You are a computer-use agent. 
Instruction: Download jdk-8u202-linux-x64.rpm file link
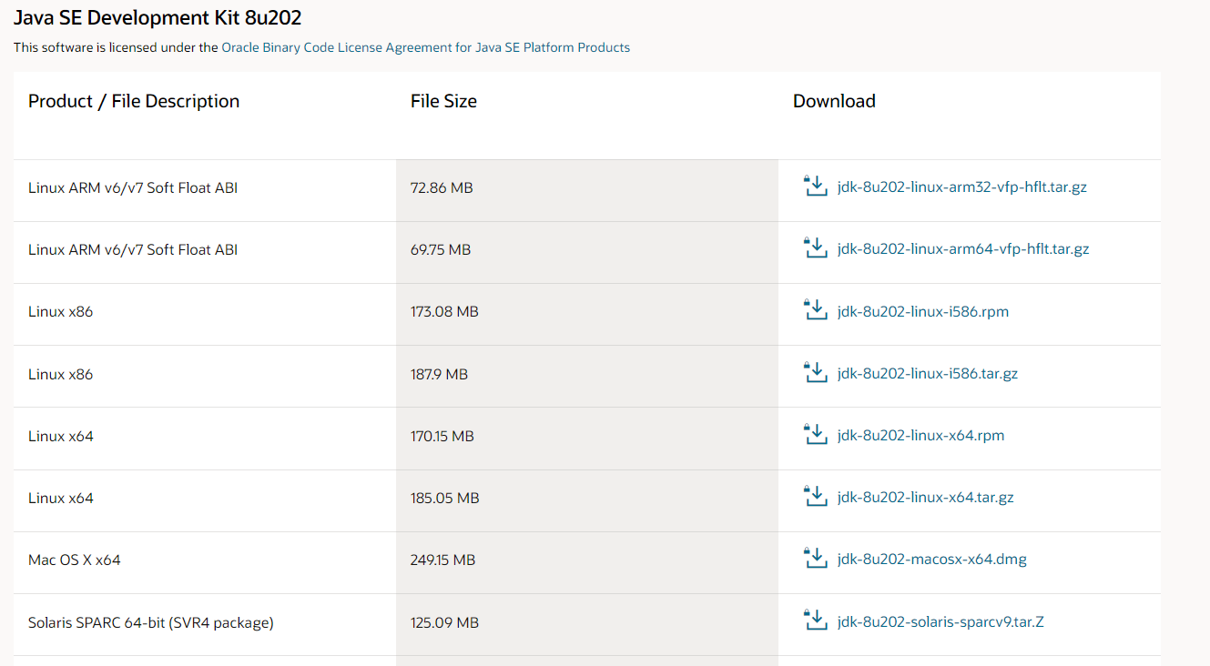[920, 436]
